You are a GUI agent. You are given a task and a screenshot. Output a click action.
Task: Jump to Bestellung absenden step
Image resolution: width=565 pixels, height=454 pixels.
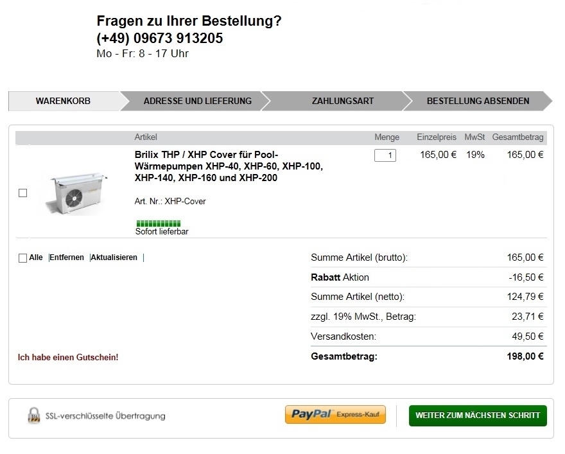(x=478, y=101)
